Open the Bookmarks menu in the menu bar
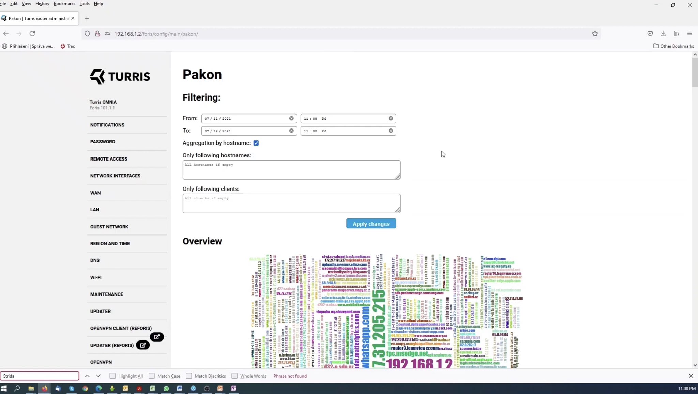698x394 pixels. 64,4
